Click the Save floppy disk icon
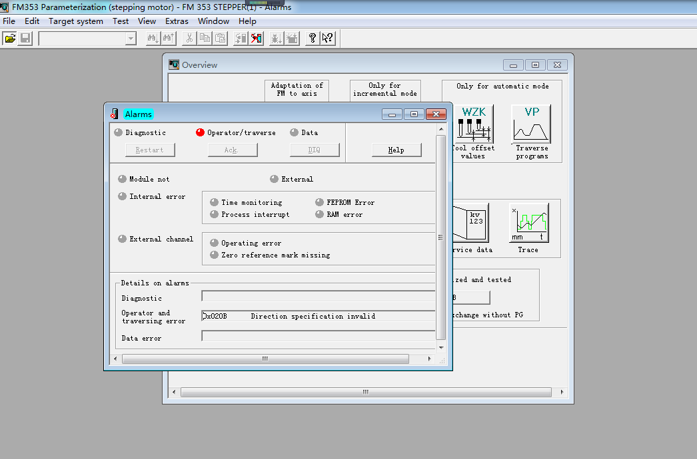The height and width of the screenshot is (459, 697). point(25,38)
